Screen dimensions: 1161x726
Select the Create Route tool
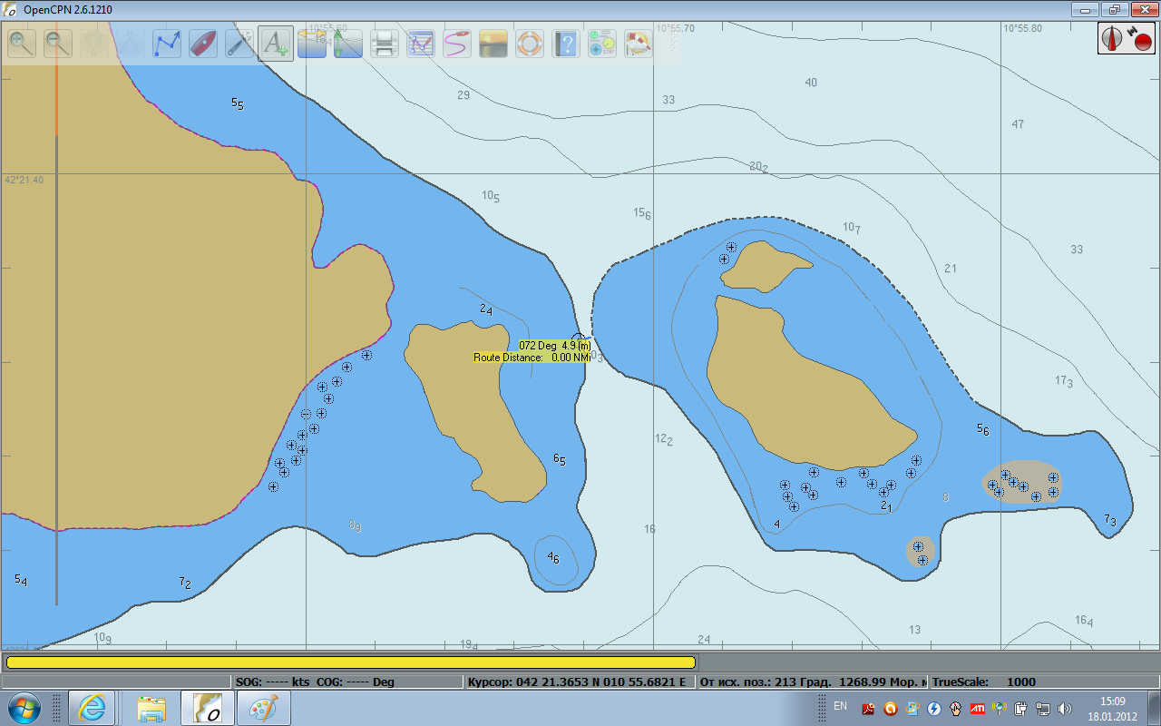(167, 43)
